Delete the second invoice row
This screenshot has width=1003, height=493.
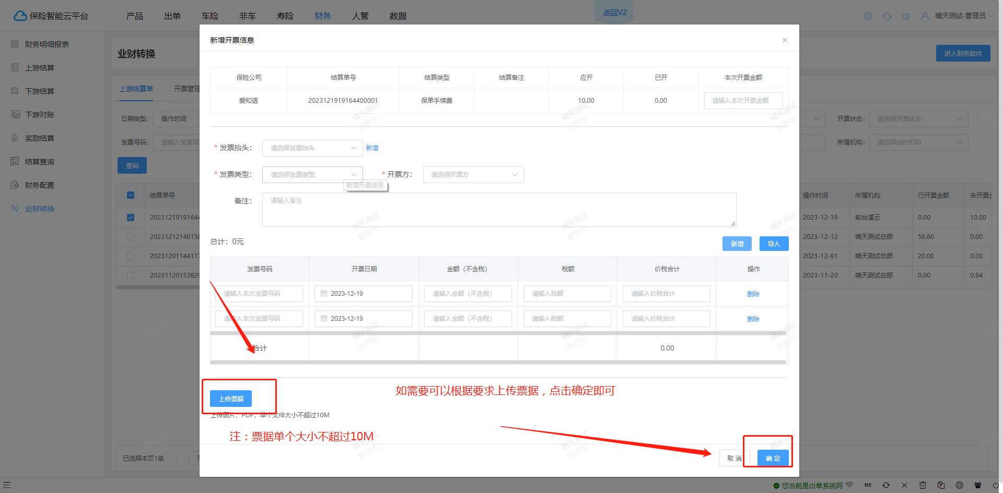[x=753, y=319]
